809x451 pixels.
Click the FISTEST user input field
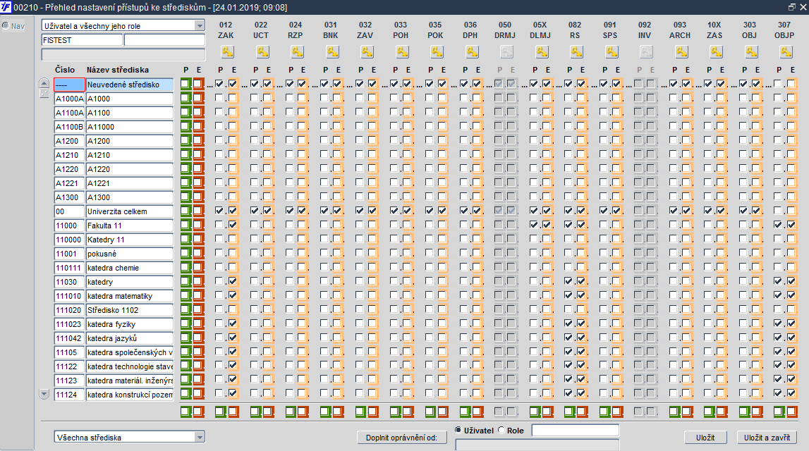[82, 40]
